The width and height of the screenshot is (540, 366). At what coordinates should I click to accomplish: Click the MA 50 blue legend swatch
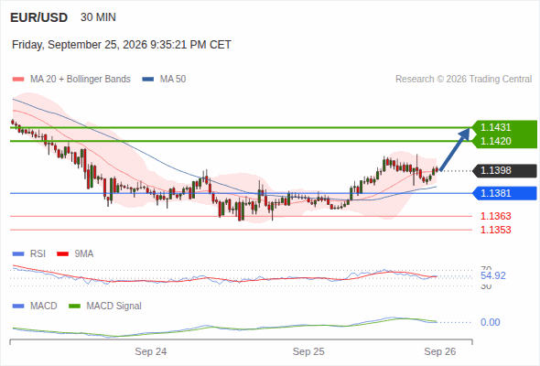click(147, 80)
